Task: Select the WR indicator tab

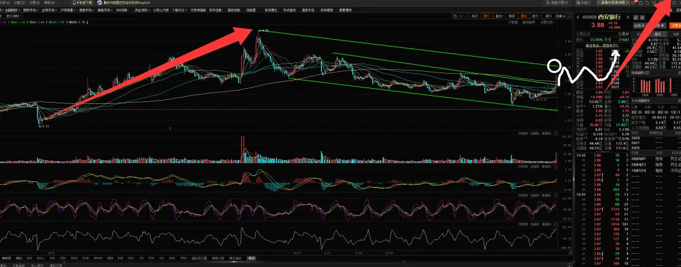Action: [52, 258]
